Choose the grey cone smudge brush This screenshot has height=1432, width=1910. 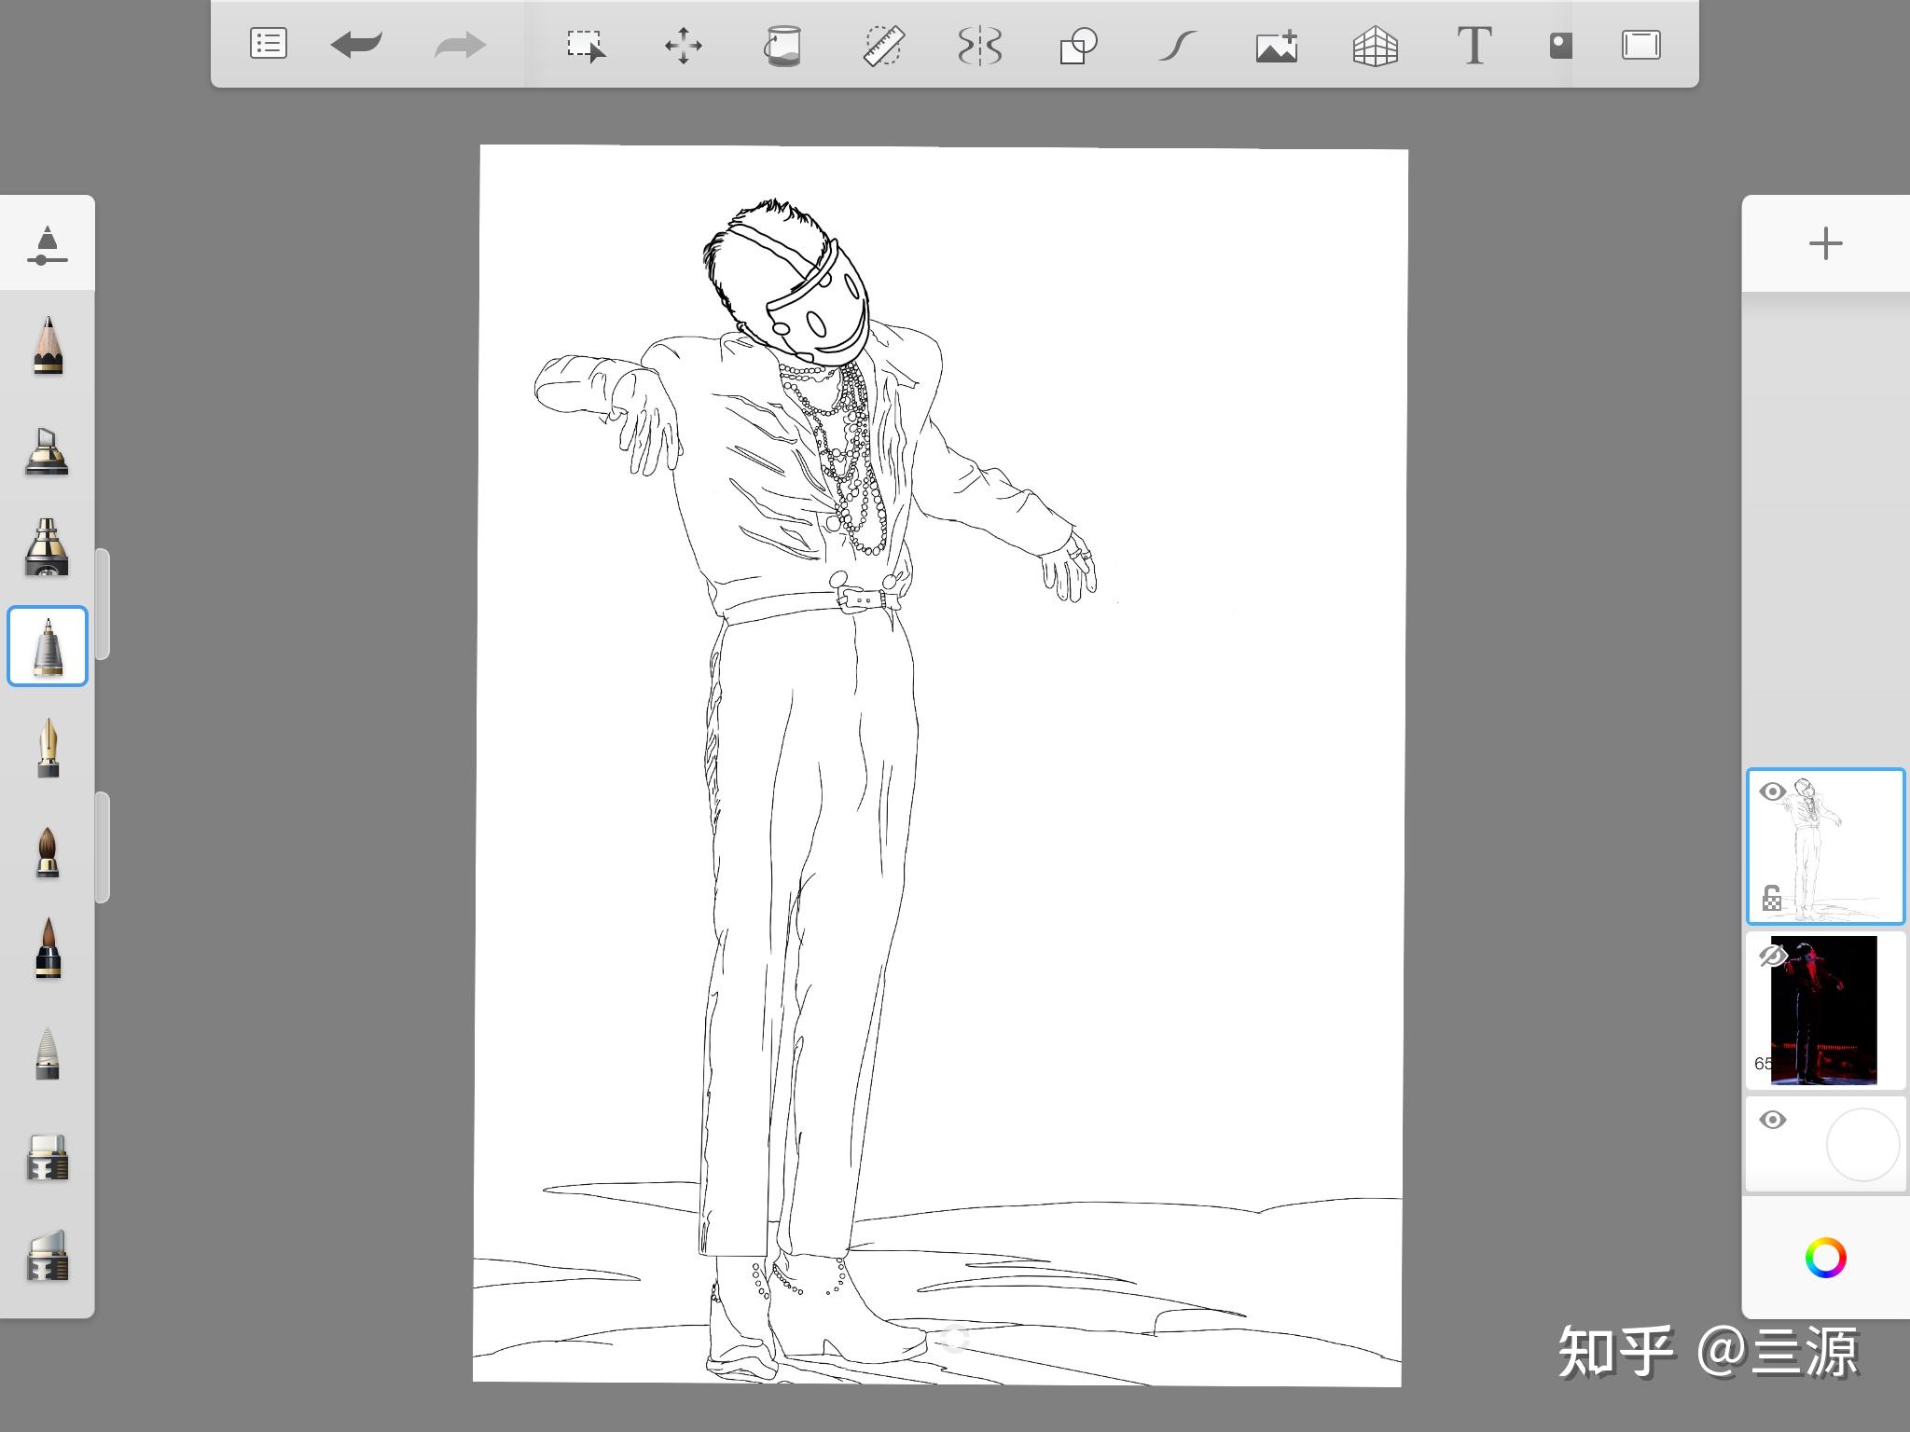coord(48,1053)
